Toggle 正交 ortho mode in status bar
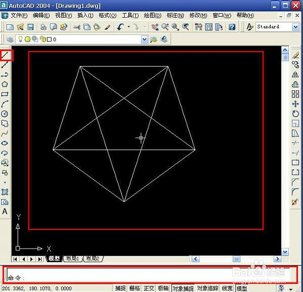This screenshot has width=303, height=292. 149,288
